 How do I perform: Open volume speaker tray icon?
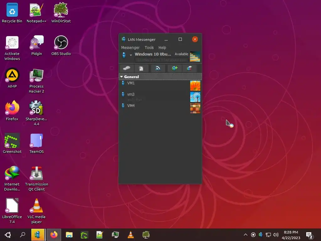[276, 235]
